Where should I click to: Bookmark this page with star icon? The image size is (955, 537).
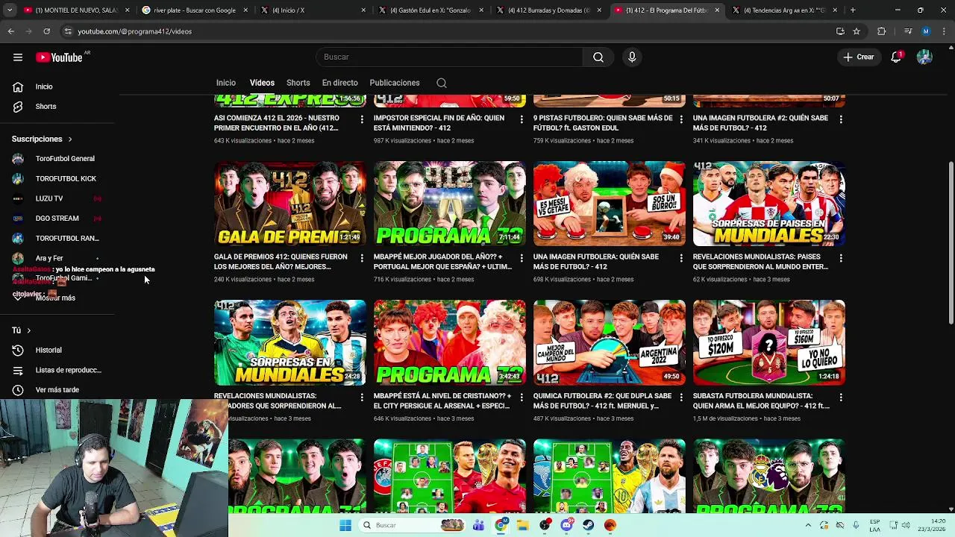point(857,31)
